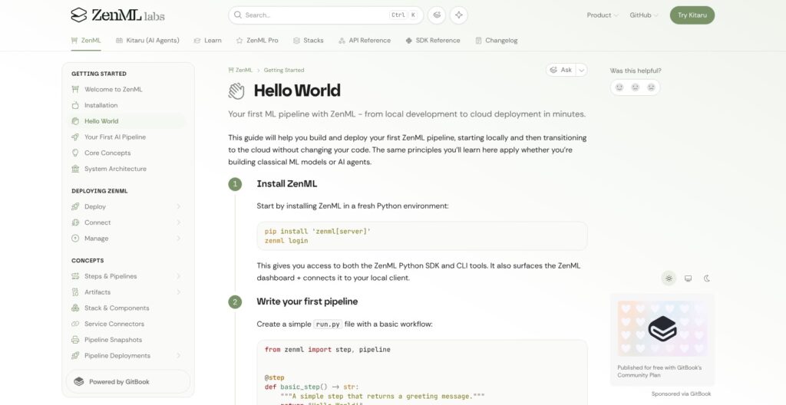
Task: Expand the Pipeline Deployments section chevron
Action: coord(178,356)
